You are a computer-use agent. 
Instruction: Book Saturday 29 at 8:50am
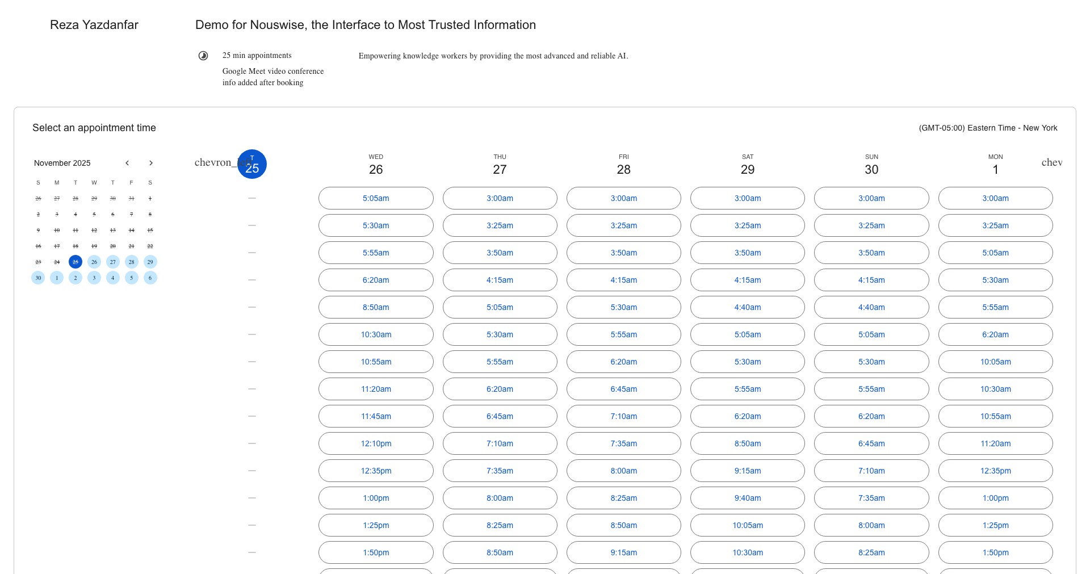(x=748, y=443)
